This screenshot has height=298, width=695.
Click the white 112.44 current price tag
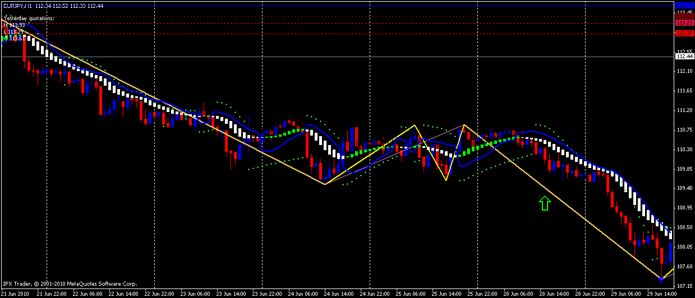point(684,57)
